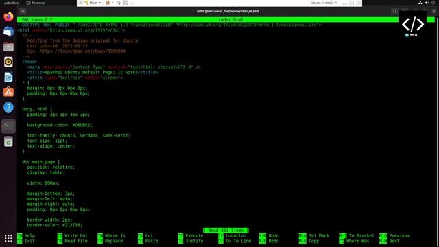
Task: Click the Write Out shortcut label
Action: (76, 235)
